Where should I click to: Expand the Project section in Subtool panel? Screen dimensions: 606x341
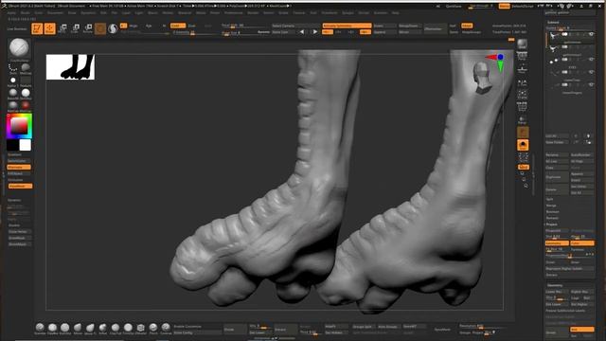tap(552, 224)
